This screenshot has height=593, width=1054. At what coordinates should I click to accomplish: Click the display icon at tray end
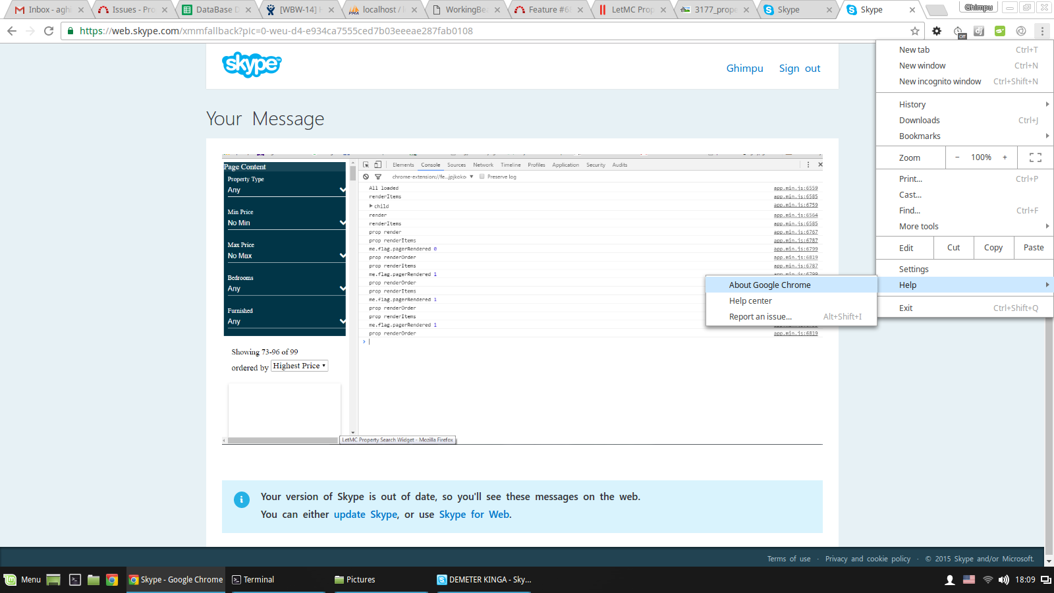(x=1045, y=580)
